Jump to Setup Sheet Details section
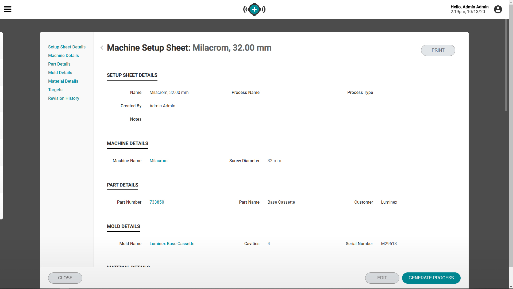513x289 pixels. point(67,47)
